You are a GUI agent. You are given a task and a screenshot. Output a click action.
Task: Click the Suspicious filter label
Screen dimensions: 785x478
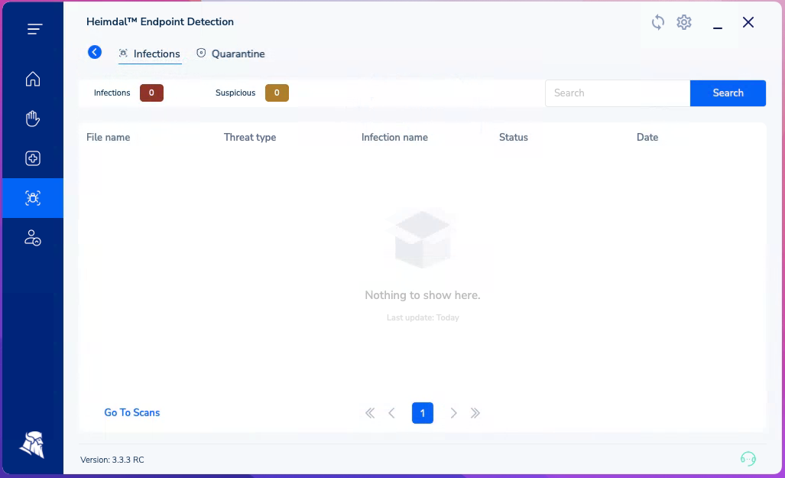point(235,93)
